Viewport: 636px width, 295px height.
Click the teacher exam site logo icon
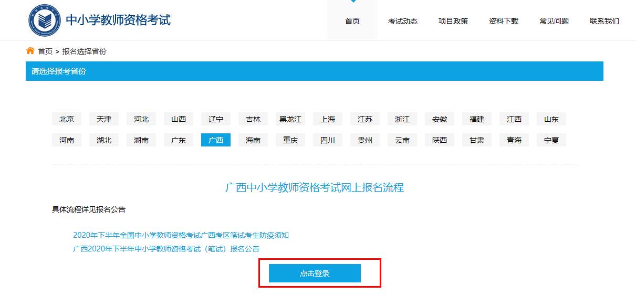[44, 20]
